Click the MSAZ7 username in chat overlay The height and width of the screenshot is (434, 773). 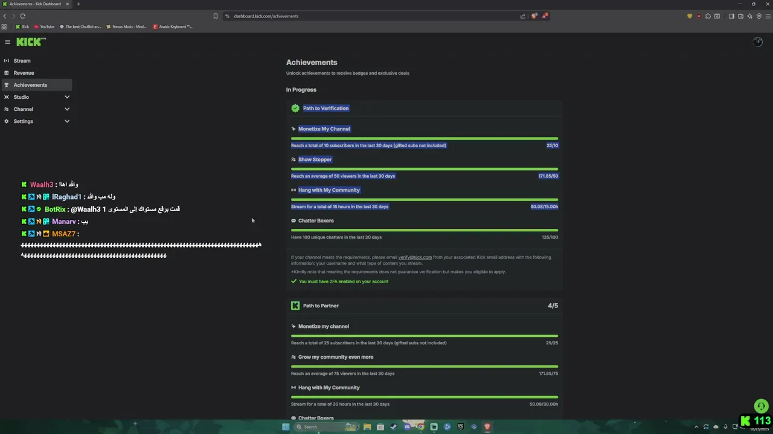coord(63,234)
